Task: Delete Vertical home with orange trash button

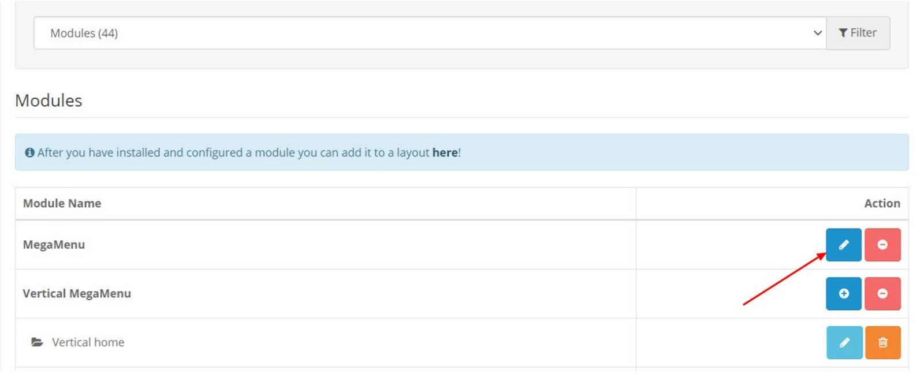Action: [882, 342]
